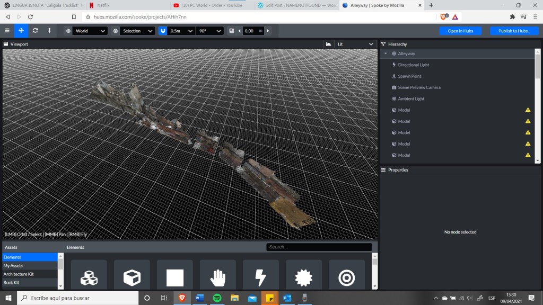Add the Trigger Volume hand element
Image resolution: width=543 pixels, height=305 pixels.
(217, 277)
